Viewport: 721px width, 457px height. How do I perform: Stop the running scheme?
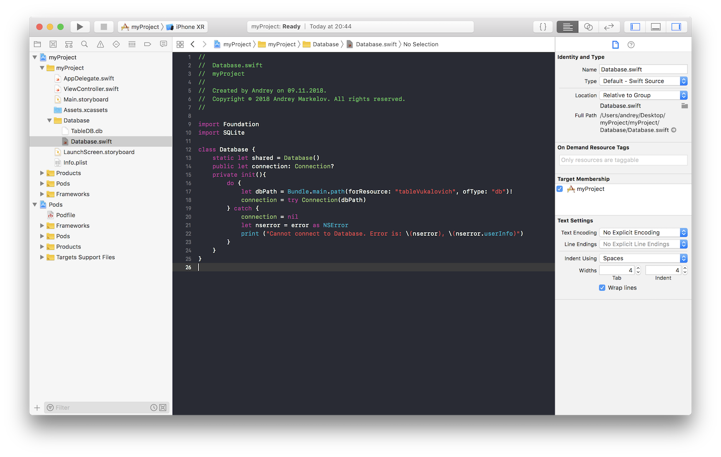tap(104, 27)
